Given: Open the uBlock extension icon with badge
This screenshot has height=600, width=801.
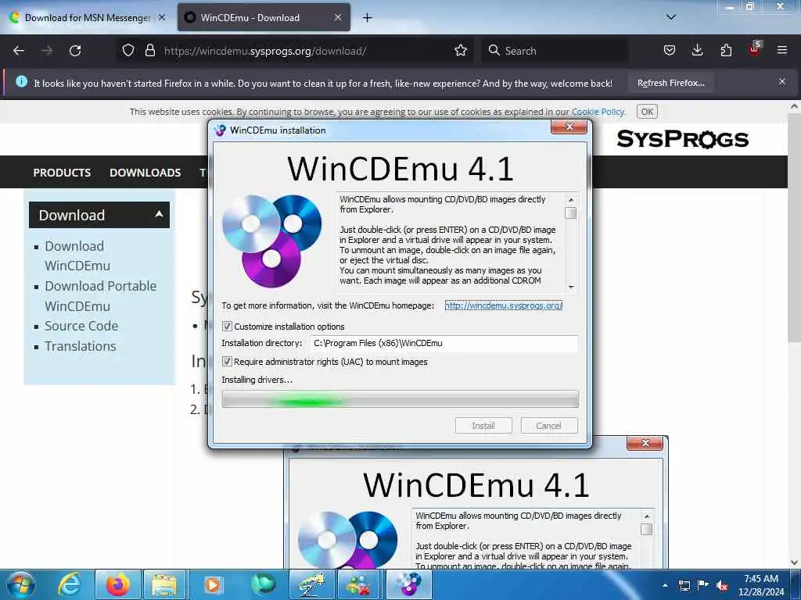Looking at the screenshot, I should (755, 49).
